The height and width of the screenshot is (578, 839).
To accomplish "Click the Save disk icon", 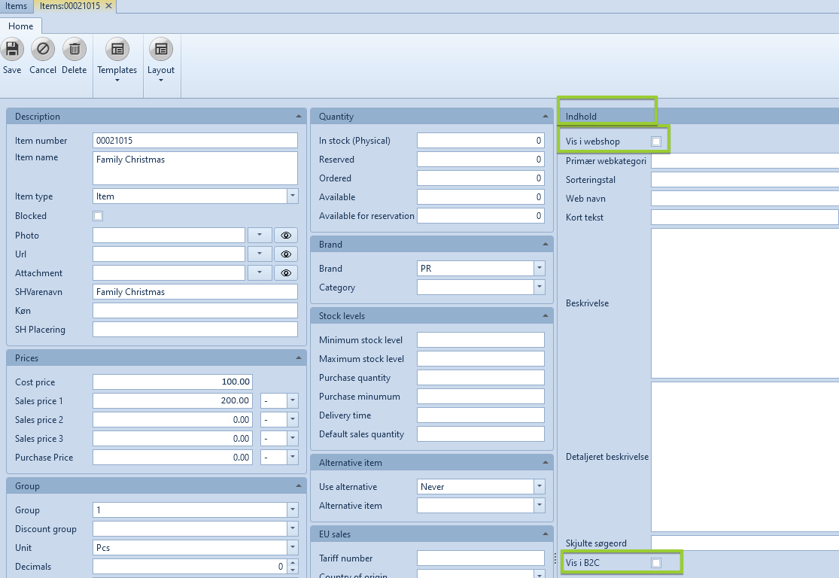I will point(12,50).
